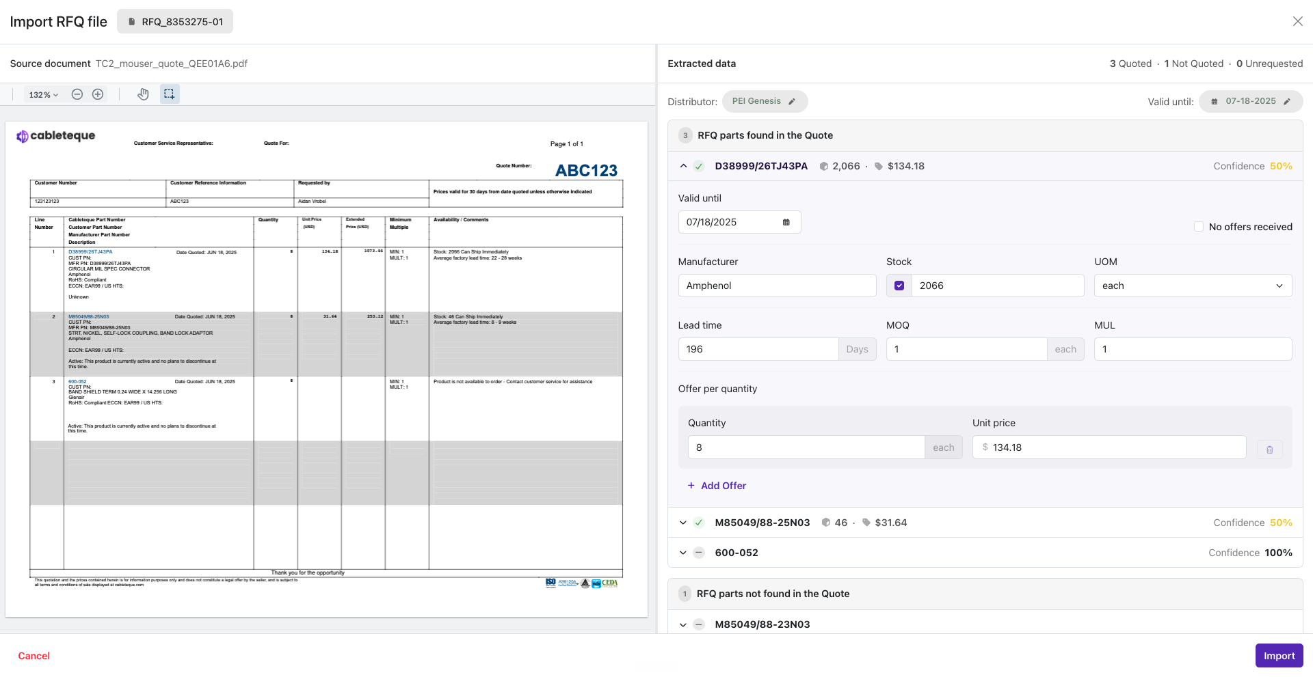Click the zoom in plus icon

click(98, 94)
